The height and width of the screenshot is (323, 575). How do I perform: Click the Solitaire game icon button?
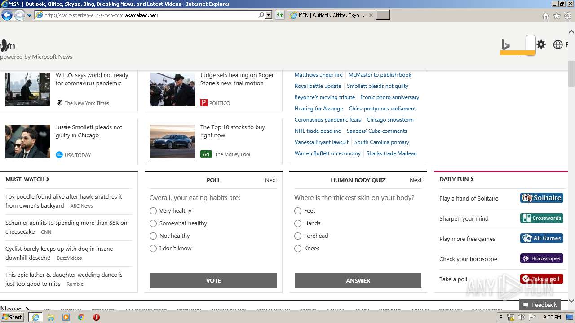[542, 198]
